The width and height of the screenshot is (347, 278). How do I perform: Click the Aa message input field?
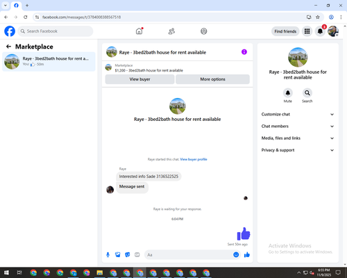pyautogui.click(x=189, y=255)
